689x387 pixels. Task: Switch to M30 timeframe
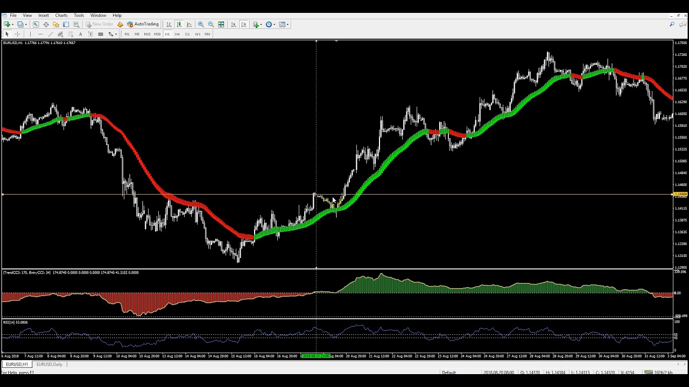click(157, 34)
